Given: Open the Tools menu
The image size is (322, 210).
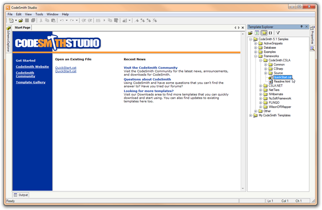Looking at the screenshot, I should 39,14.
